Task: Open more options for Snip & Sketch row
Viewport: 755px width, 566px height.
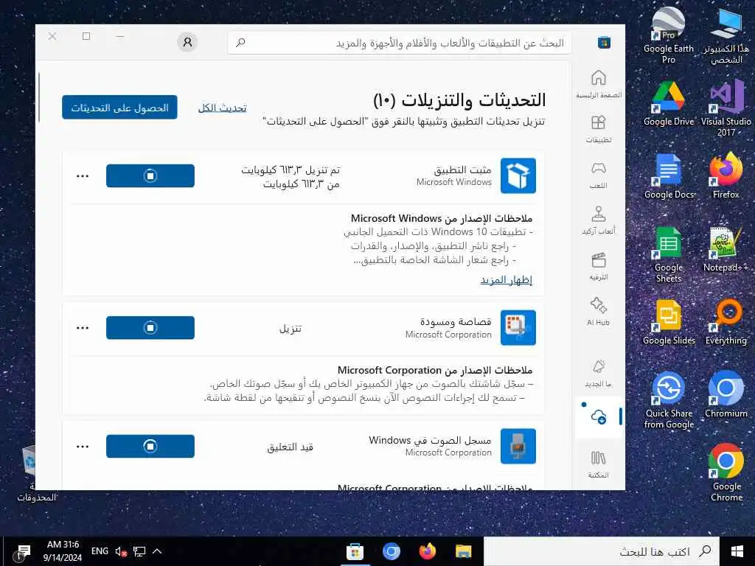Action: pyautogui.click(x=83, y=328)
